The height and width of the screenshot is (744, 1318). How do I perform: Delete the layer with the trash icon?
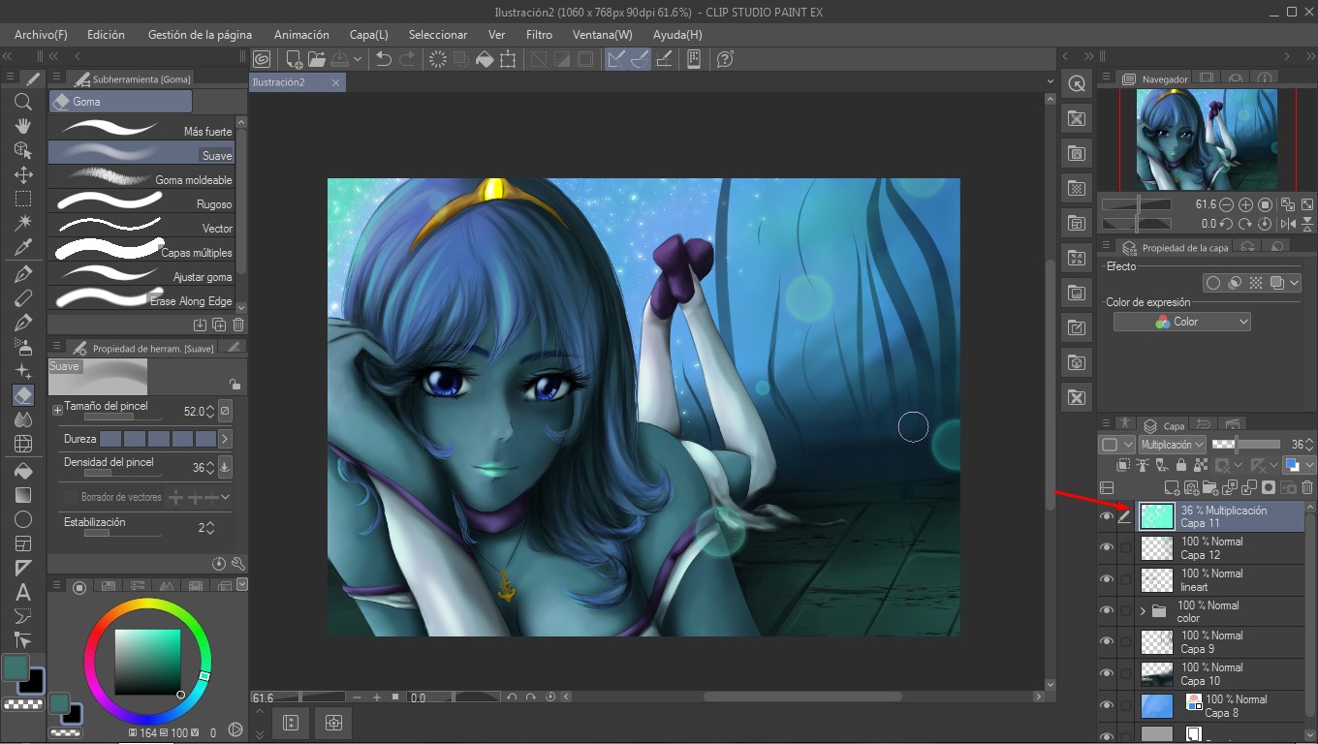click(x=1307, y=488)
